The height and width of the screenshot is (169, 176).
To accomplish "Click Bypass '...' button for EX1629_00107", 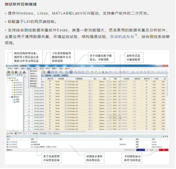I will (x=108, y=102).
